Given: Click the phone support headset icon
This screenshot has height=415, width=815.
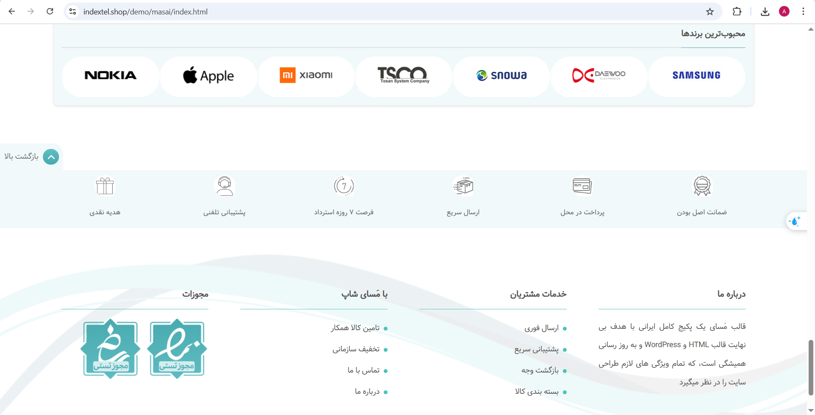Looking at the screenshot, I should 225,186.
